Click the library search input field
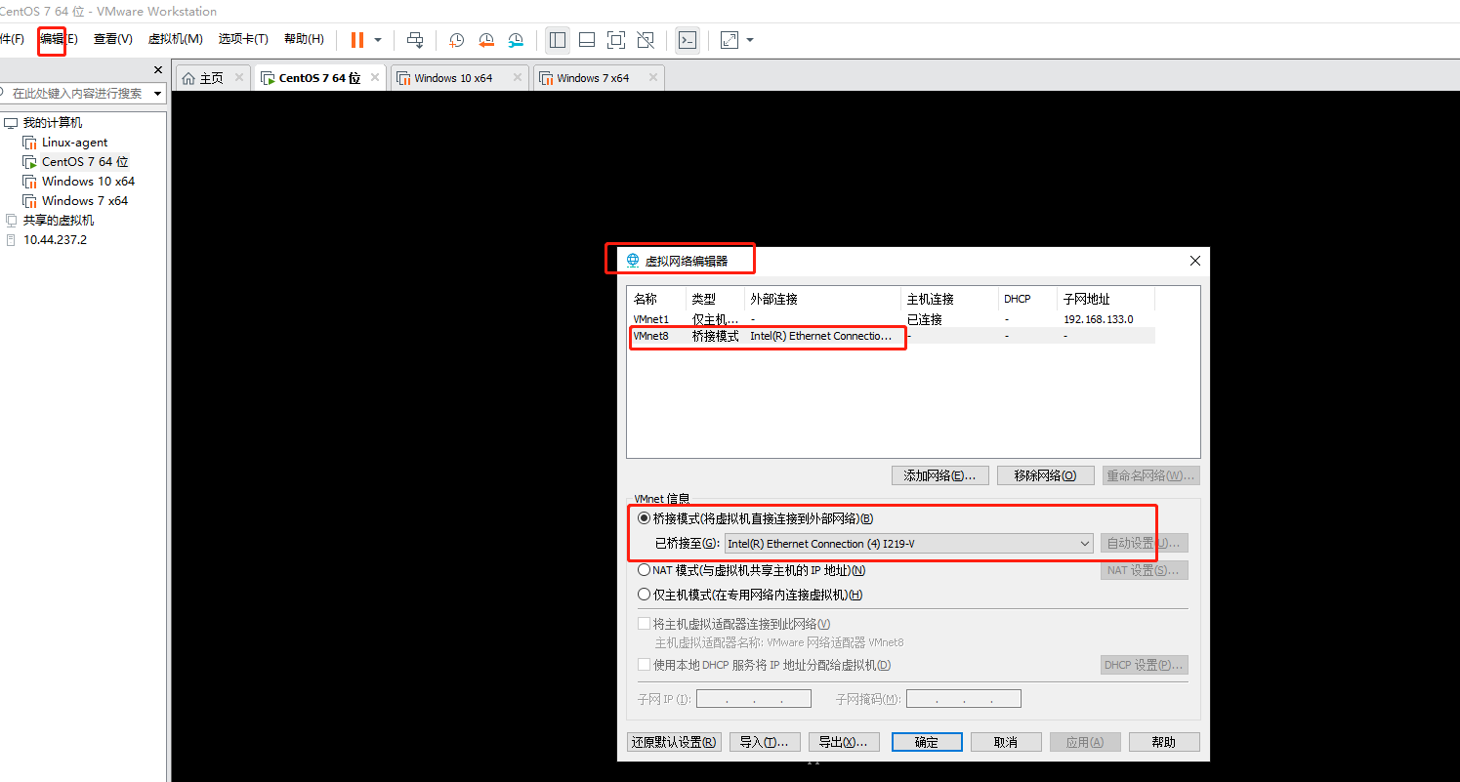Viewport: 1460px width, 782px height. coord(78,94)
